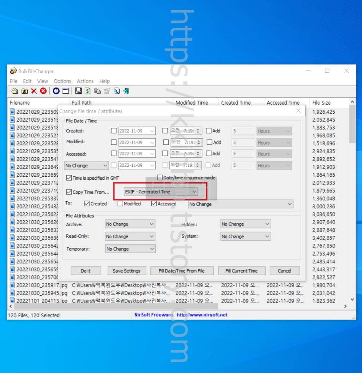Open the Options menu
The image size is (362, 373).
click(62, 81)
